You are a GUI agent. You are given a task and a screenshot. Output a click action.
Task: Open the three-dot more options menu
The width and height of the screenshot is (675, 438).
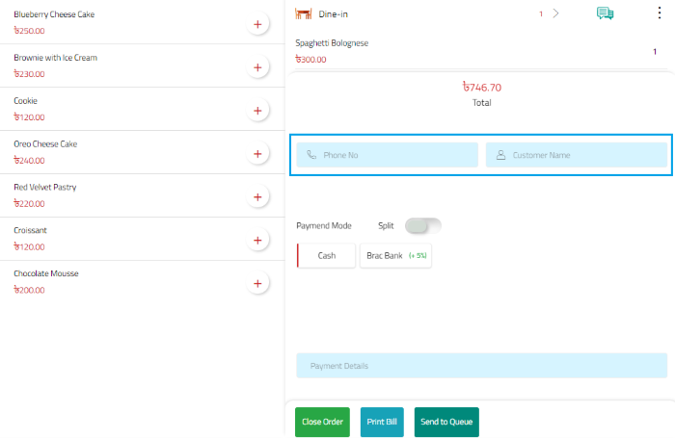pos(660,13)
